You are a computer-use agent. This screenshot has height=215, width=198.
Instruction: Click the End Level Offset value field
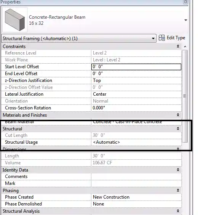pyautogui.click(x=136, y=74)
